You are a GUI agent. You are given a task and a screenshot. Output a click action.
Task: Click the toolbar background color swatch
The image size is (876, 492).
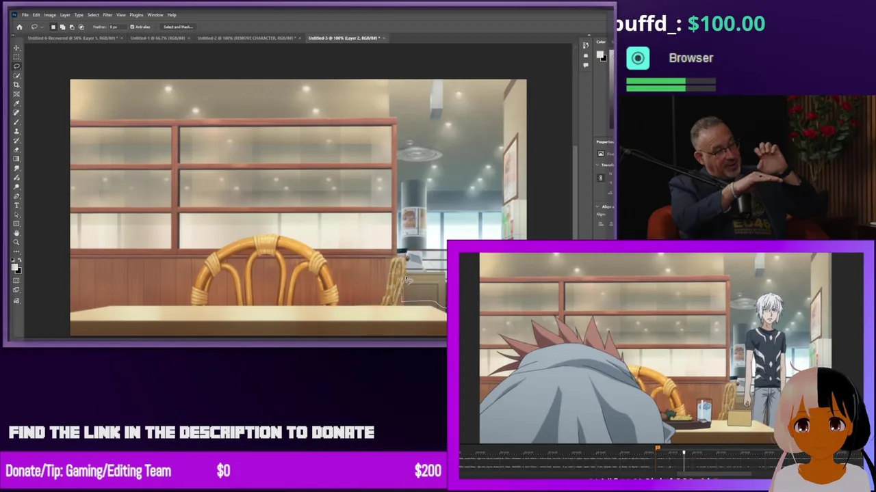(19, 271)
